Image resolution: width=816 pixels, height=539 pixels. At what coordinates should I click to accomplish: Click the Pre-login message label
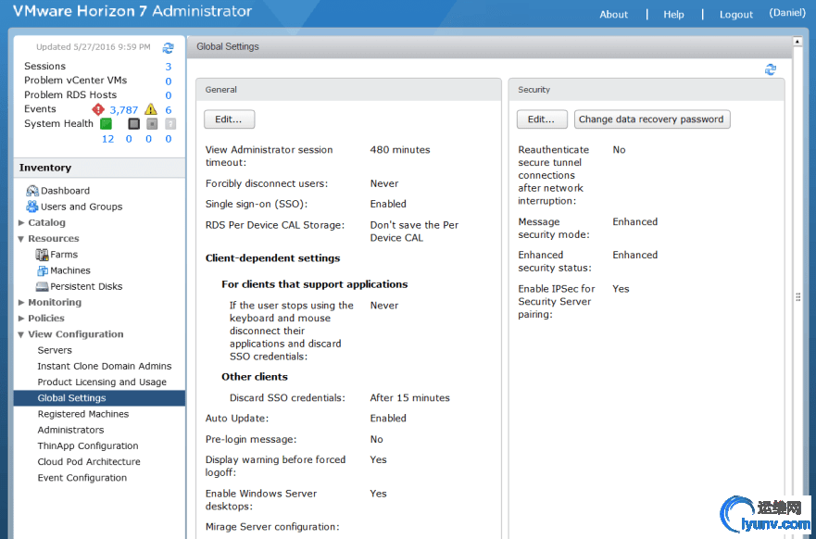[x=251, y=440]
